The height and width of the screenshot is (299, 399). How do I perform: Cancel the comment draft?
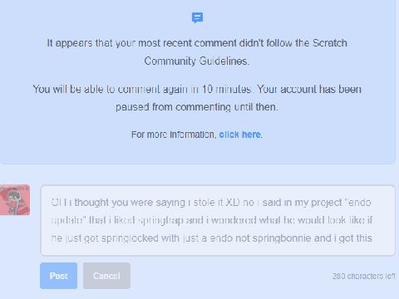click(106, 276)
